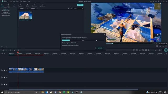Click the add track icon
The image size is (168, 94).
[x=2, y=54]
